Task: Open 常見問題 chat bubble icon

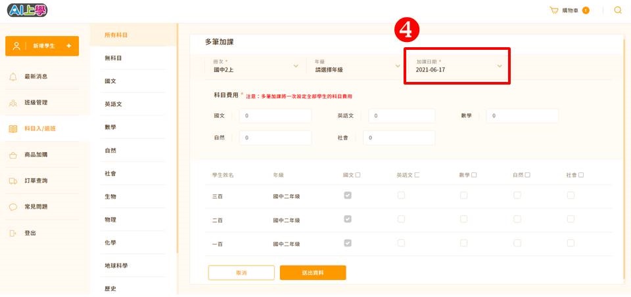Action: coord(13,207)
